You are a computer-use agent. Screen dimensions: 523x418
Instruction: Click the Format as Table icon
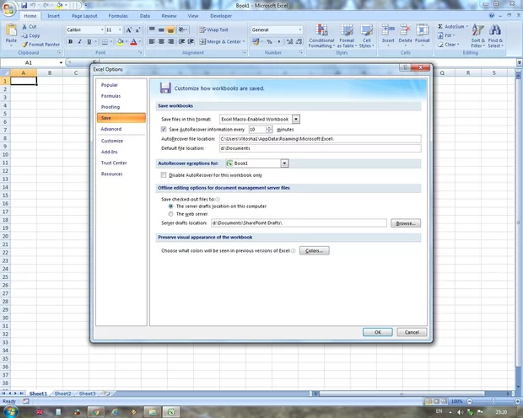[347, 35]
